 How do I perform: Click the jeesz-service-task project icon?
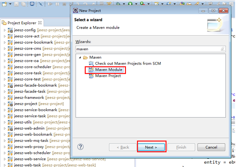coord(10,116)
